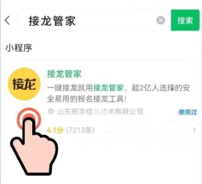The image size is (202, 184).
Task: Tap the empty area of the rating row
Action: tap(143, 130)
